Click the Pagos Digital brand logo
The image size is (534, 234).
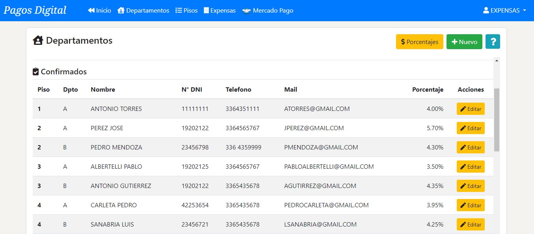[35, 10]
